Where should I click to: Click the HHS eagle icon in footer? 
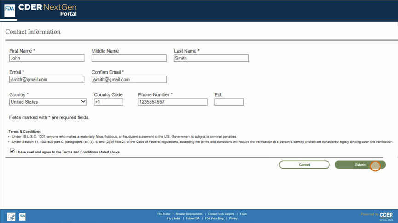coord(11,217)
